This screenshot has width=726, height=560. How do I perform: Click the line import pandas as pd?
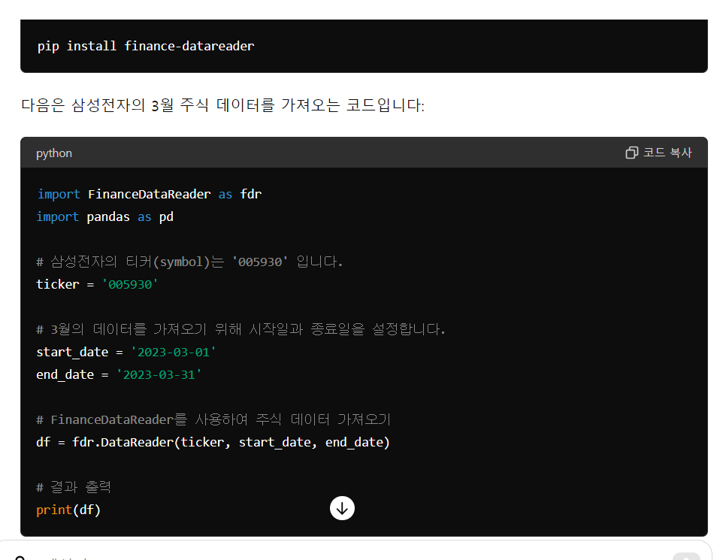(x=105, y=216)
